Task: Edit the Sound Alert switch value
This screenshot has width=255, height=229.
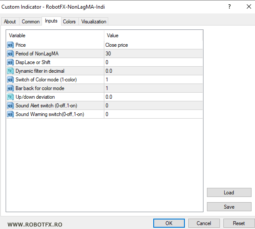Action: click(x=153, y=106)
